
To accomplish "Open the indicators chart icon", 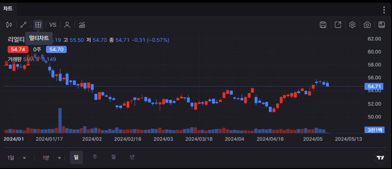I will (x=82, y=25).
